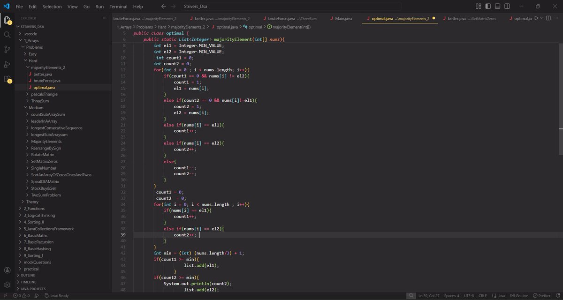Open better.java in the explorer tree
The image size is (563, 300).
(63, 74)
